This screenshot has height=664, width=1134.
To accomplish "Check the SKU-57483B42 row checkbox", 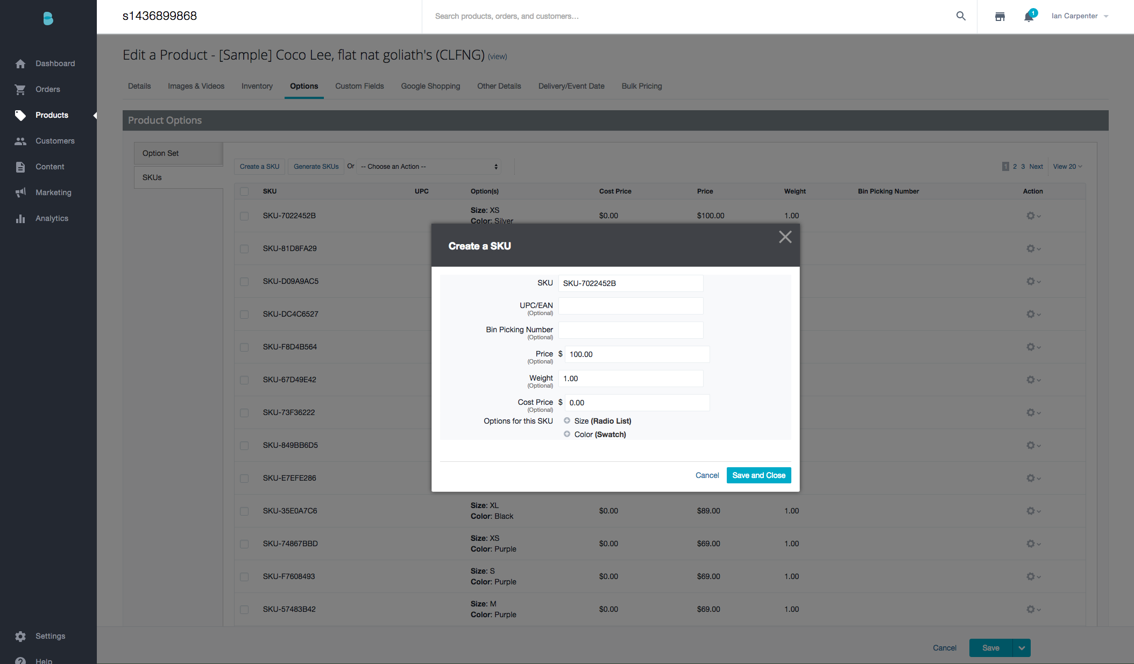I will tap(244, 610).
